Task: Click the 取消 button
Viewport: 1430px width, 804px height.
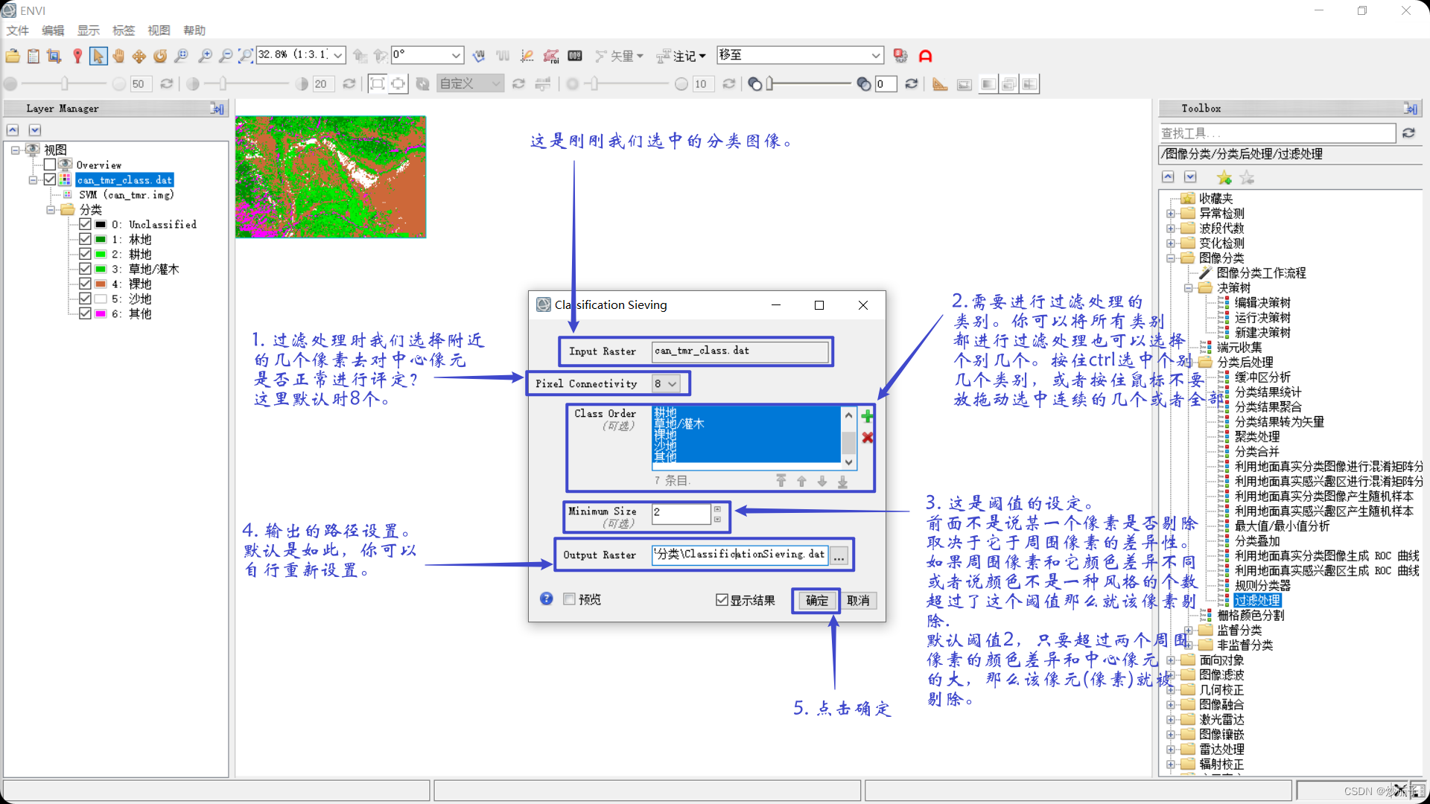Action: pos(858,601)
